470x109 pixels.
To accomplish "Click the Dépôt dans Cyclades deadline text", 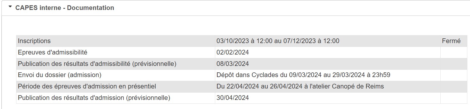I will [303, 75].
